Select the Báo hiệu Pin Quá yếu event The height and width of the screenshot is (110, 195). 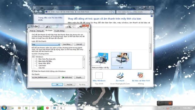(47, 59)
